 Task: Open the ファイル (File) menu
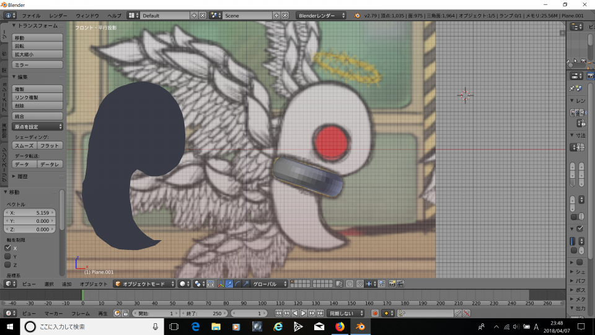[x=31, y=16]
